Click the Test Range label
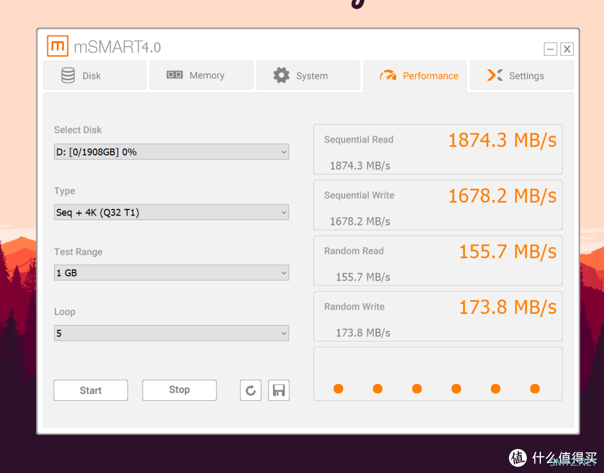Image resolution: width=604 pixels, height=473 pixels. (x=78, y=252)
